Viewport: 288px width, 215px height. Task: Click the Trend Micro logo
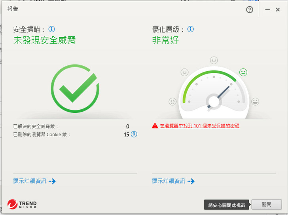22,204
